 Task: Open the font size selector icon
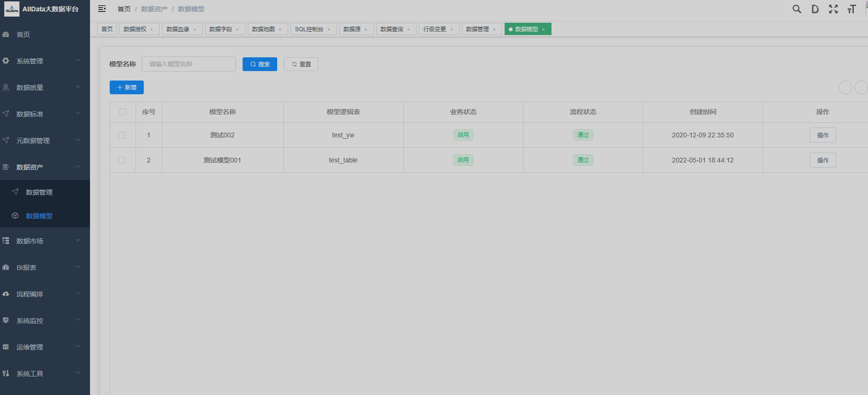[851, 9]
